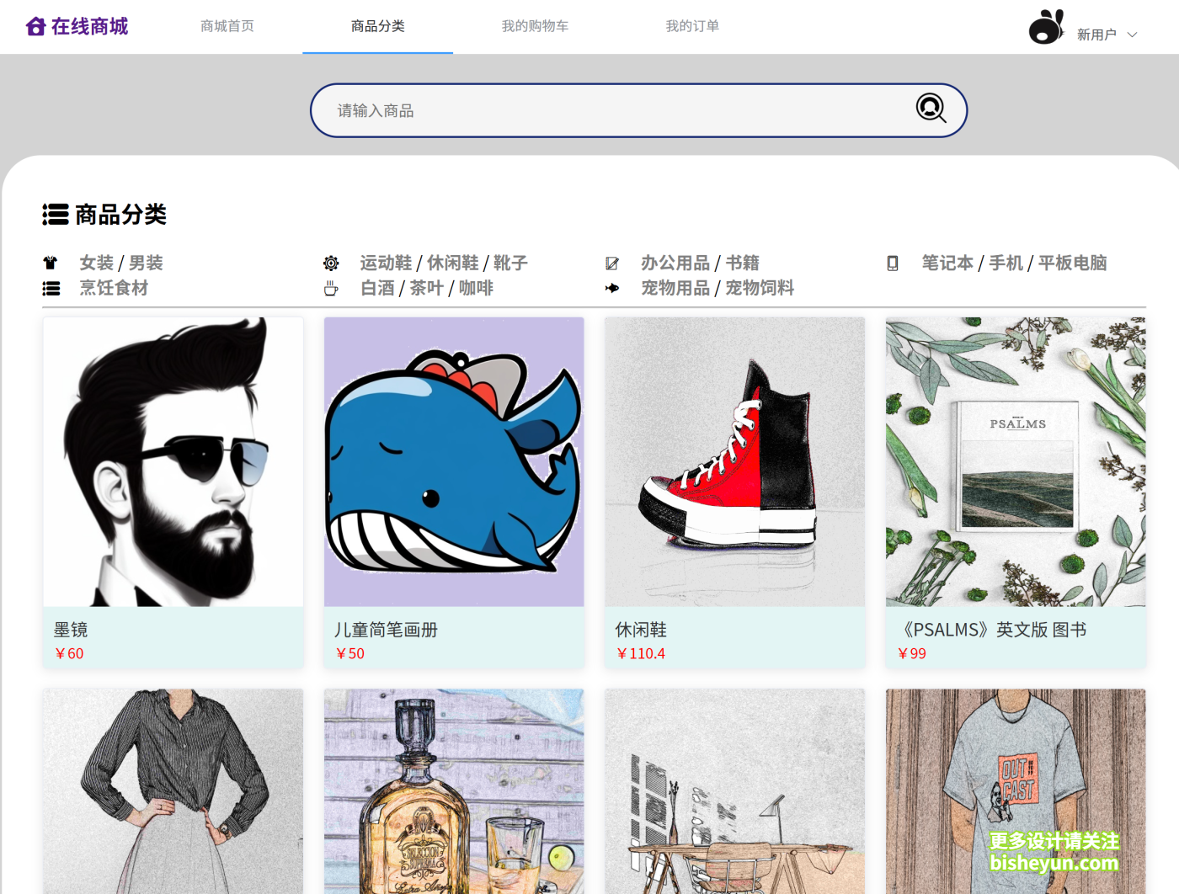Click the search magnifier icon
1179x894 pixels.
point(931,108)
